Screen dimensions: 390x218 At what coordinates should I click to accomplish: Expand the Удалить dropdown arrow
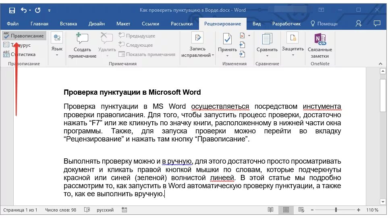[x=107, y=56]
